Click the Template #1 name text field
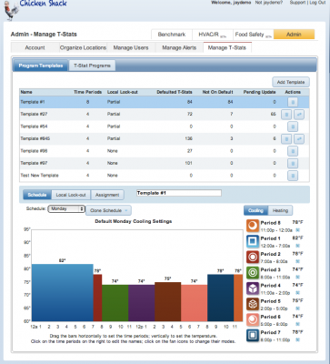This screenshot has width=330, height=364. pos(179,193)
